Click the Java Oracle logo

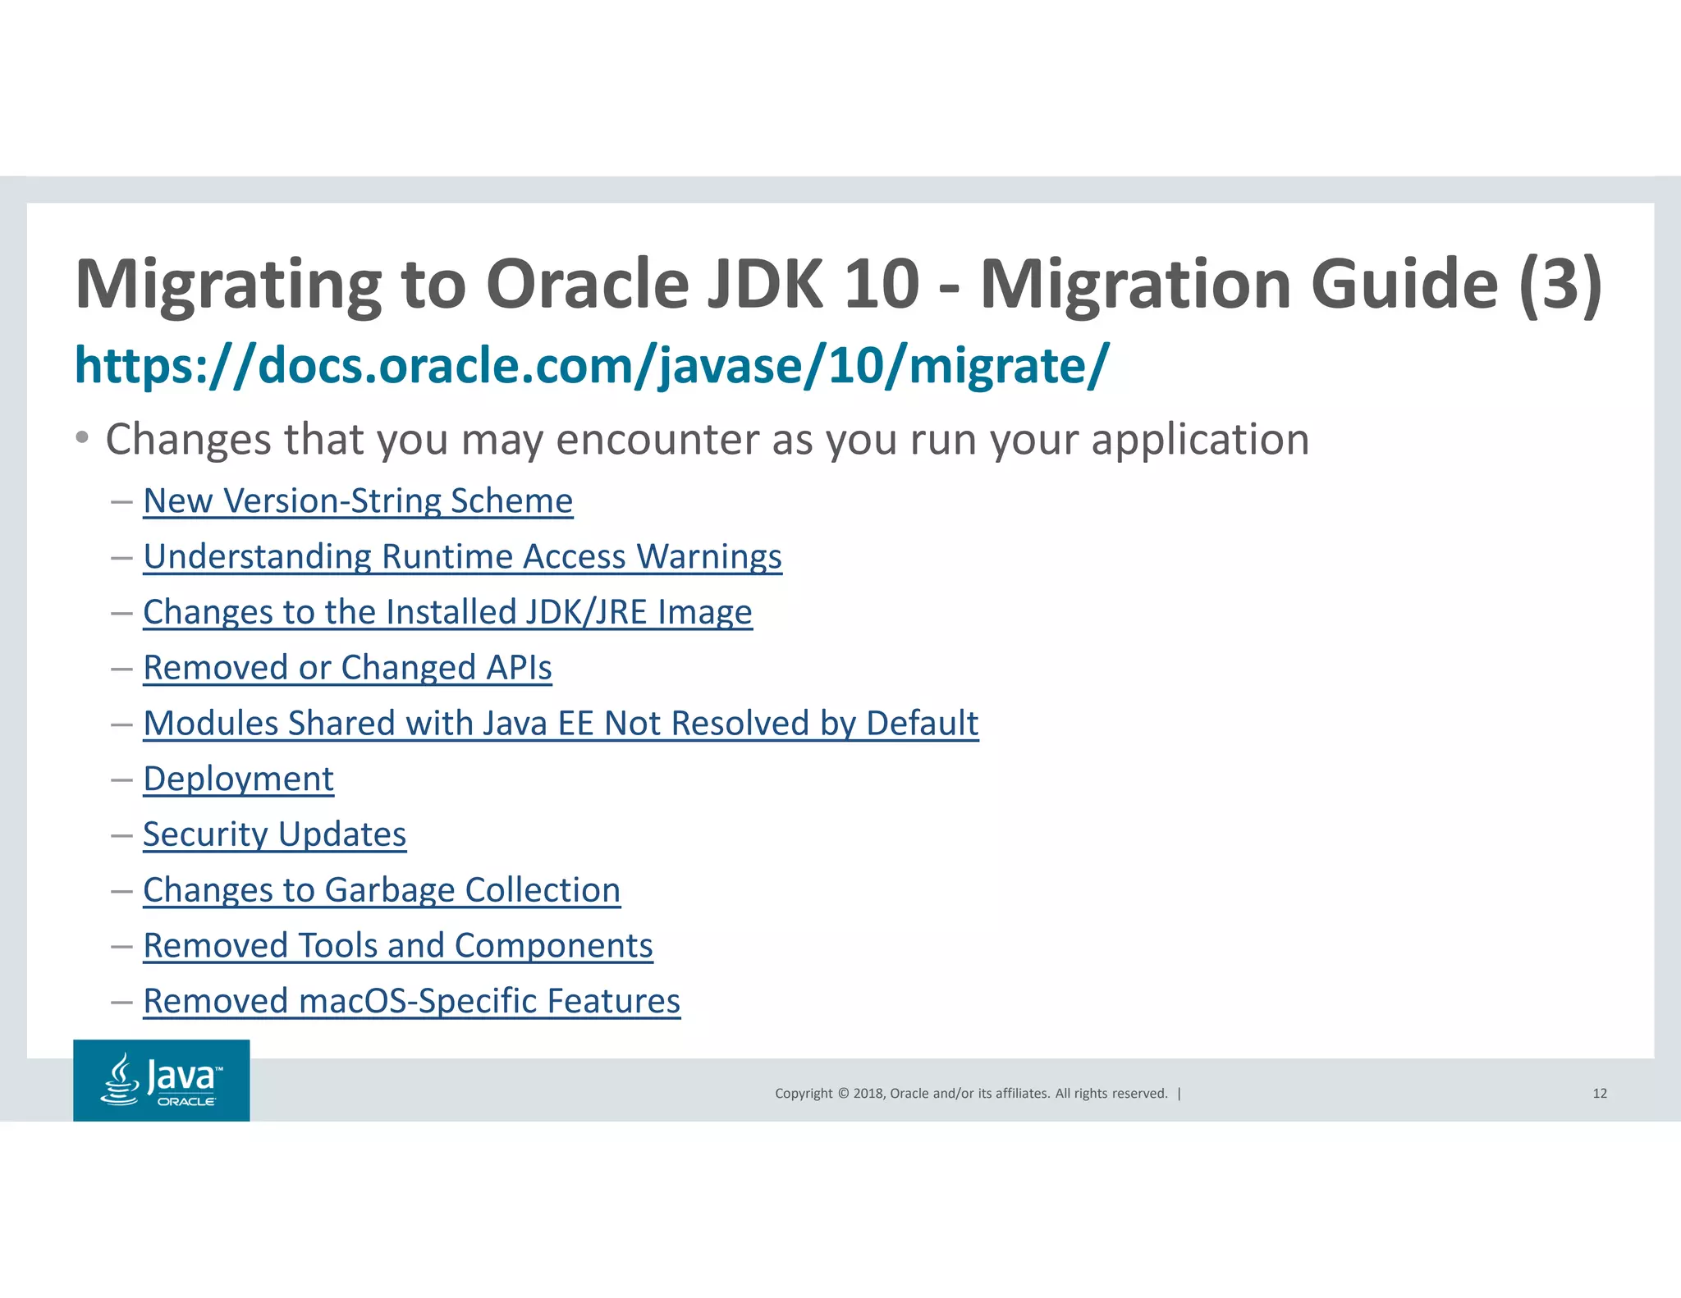[x=161, y=1080]
